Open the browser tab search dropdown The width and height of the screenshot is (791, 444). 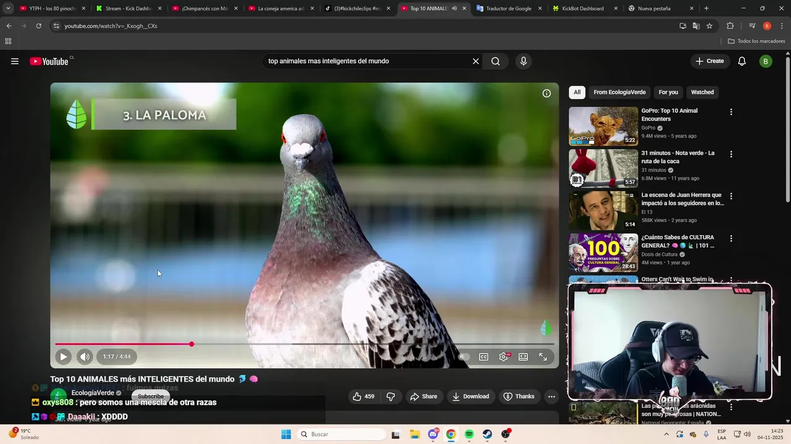click(x=8, y=9)
